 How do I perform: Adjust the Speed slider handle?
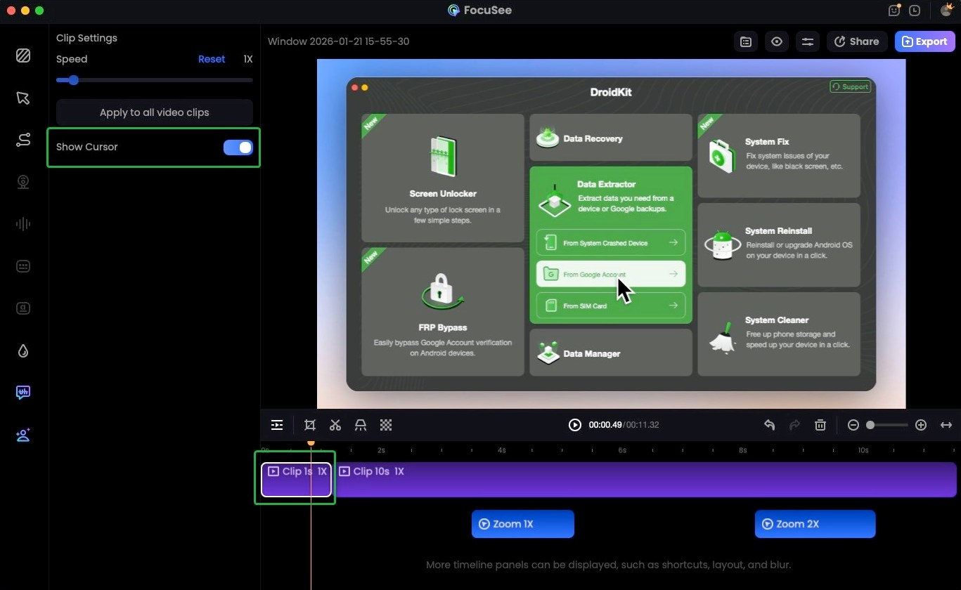point(73,80)
